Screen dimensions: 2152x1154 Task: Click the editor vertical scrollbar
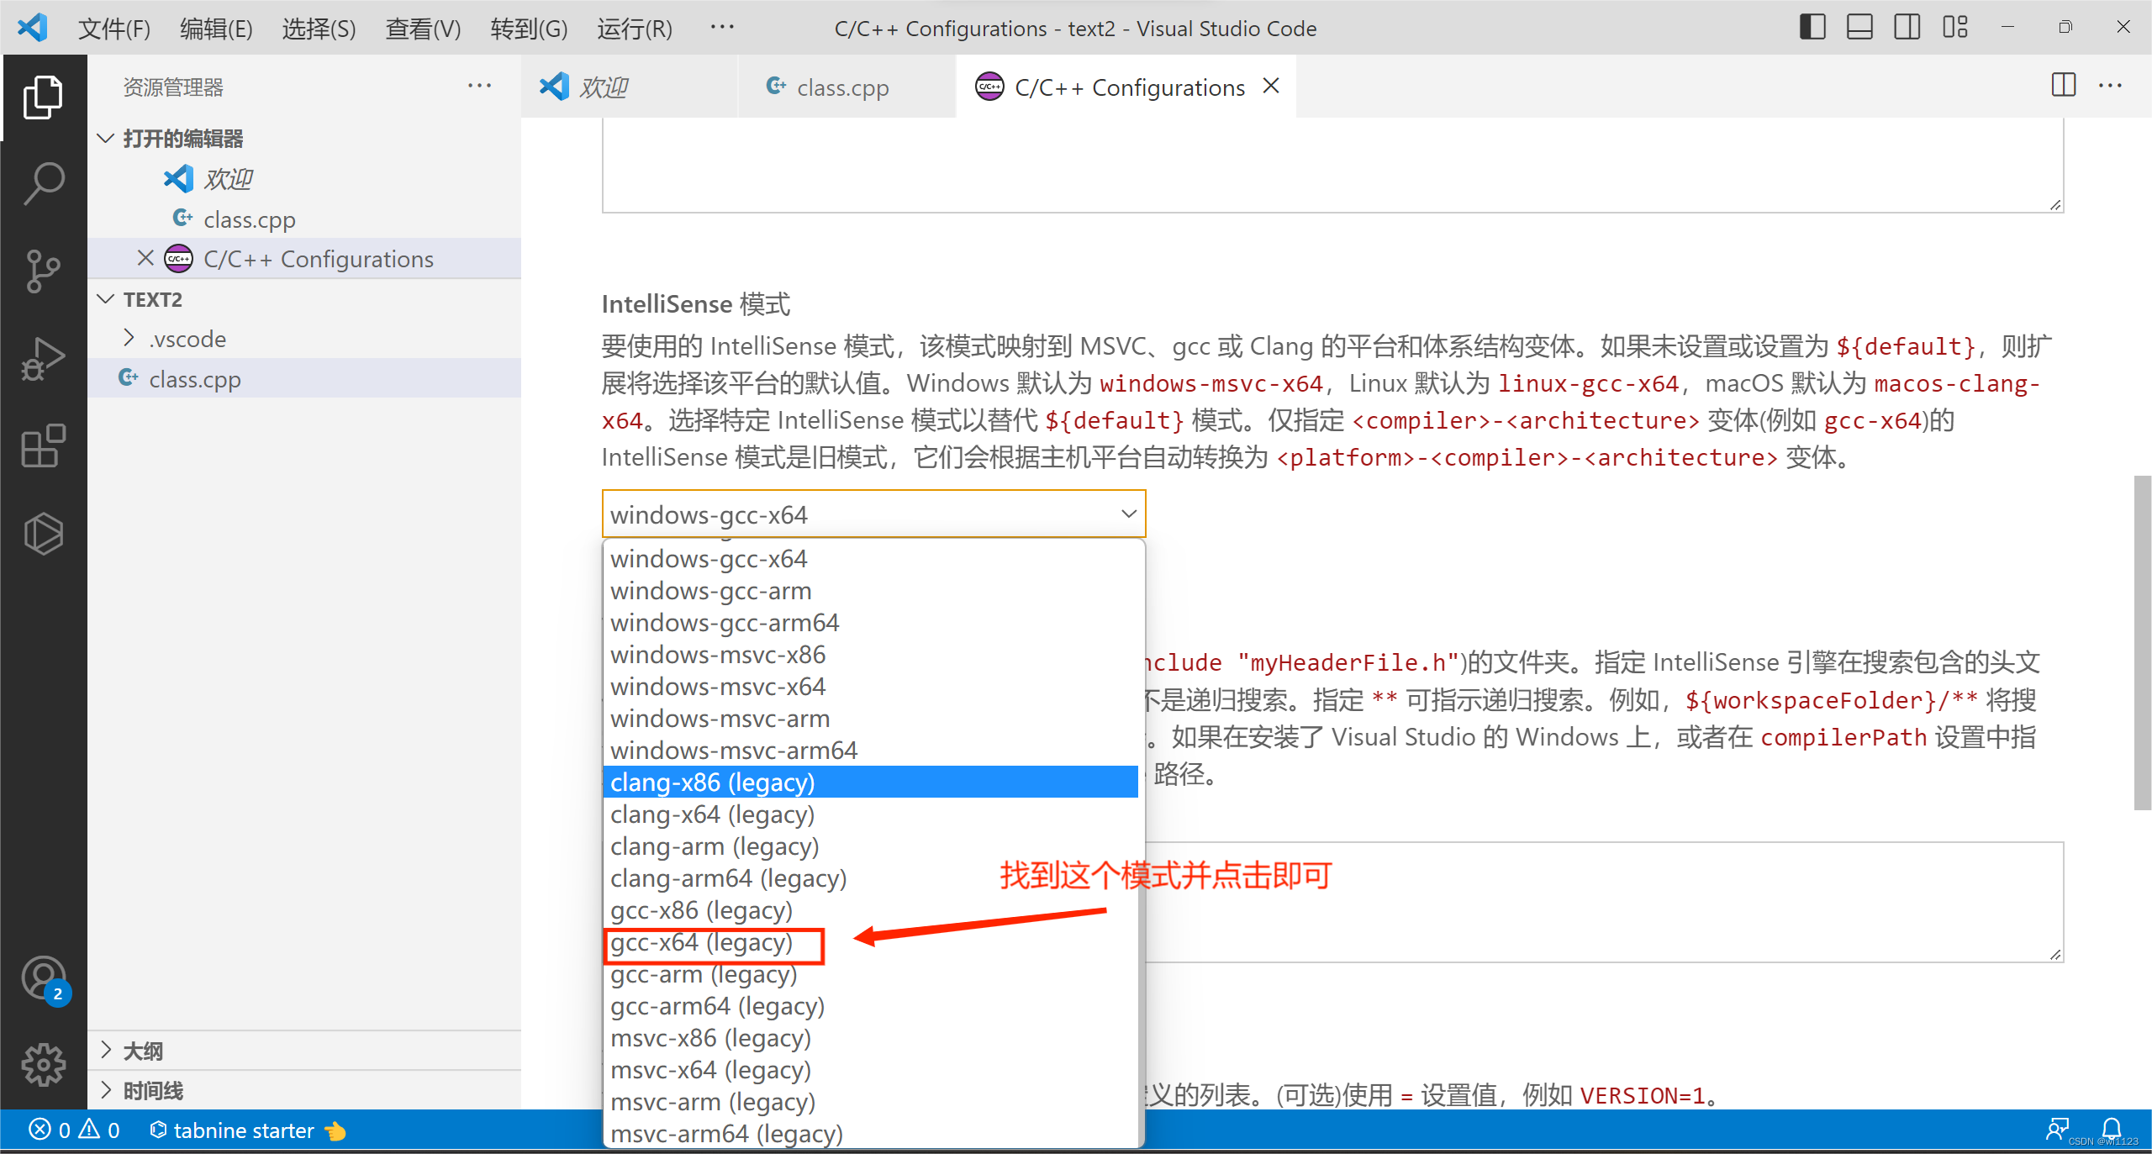pyautogui.click(x=2142, y=643)
